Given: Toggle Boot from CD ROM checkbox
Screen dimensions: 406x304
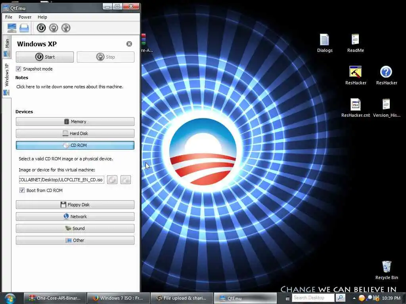Looking at the screenshot, I should pos(22,190).
